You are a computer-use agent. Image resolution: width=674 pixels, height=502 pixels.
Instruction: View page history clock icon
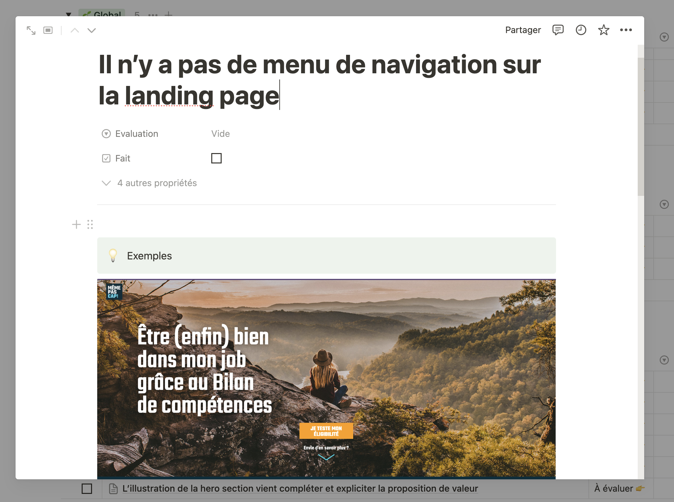(x=581, y=30)
